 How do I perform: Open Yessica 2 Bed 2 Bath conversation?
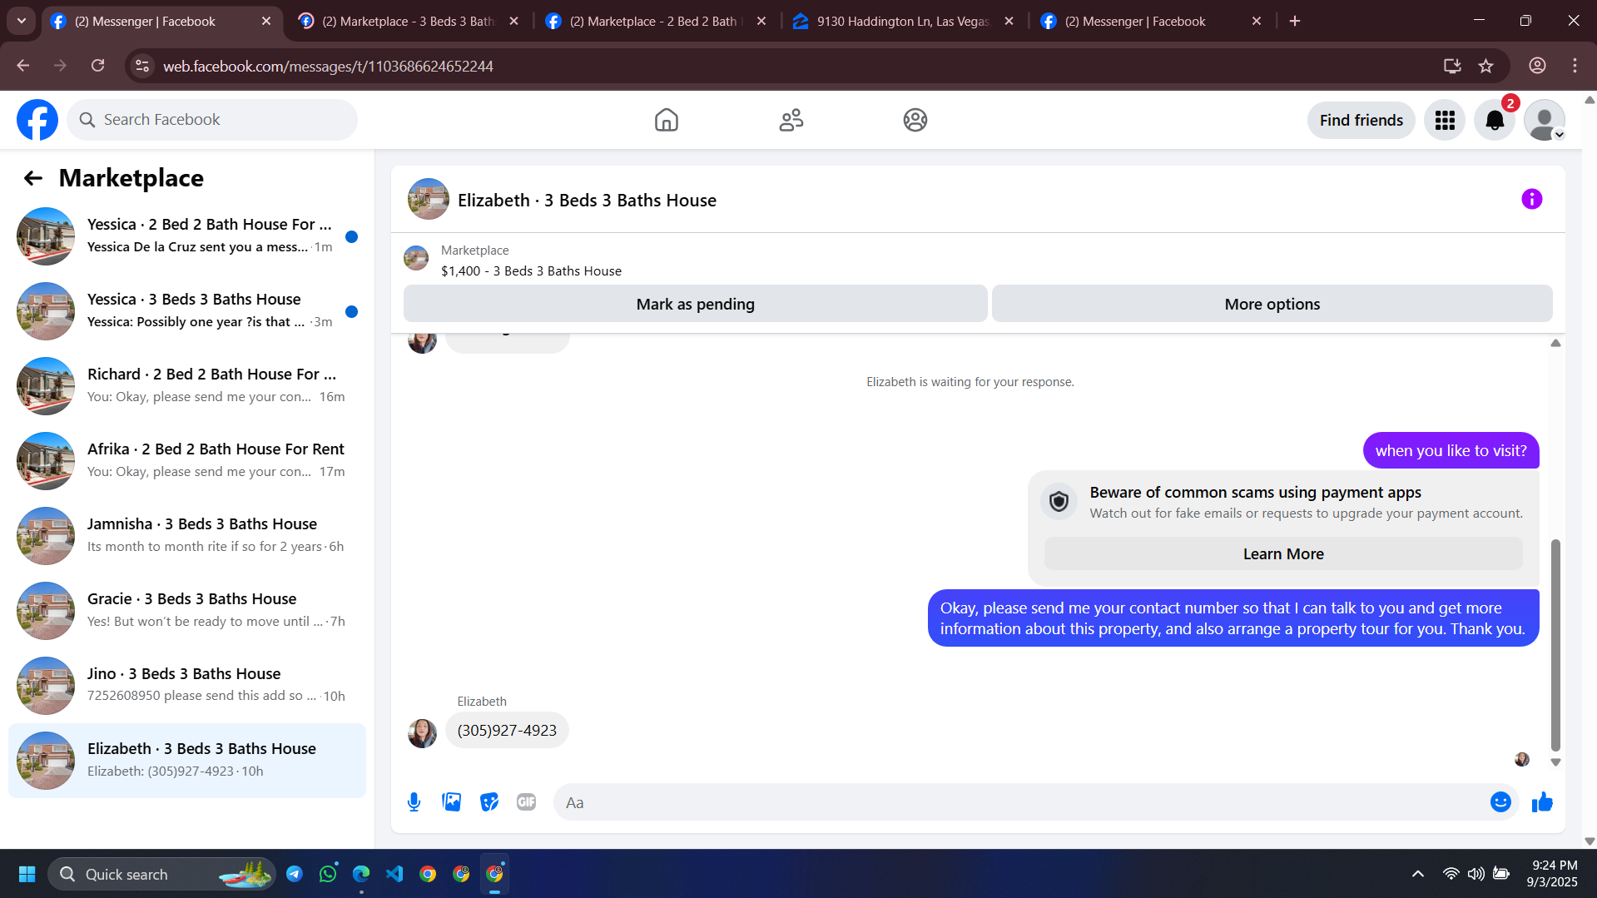point(187,236)
